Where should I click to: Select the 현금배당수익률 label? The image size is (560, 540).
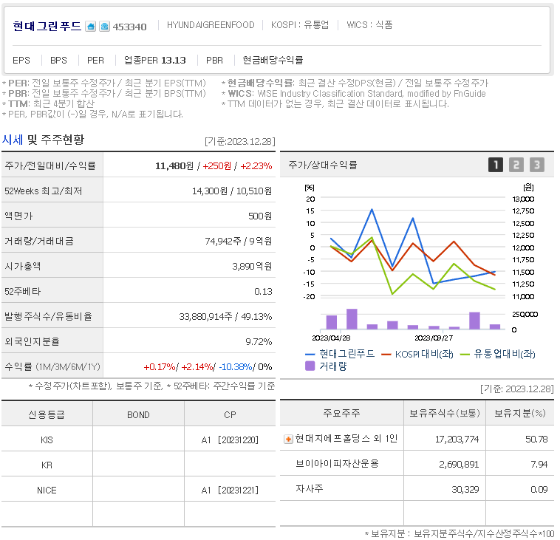coord(273,60)
